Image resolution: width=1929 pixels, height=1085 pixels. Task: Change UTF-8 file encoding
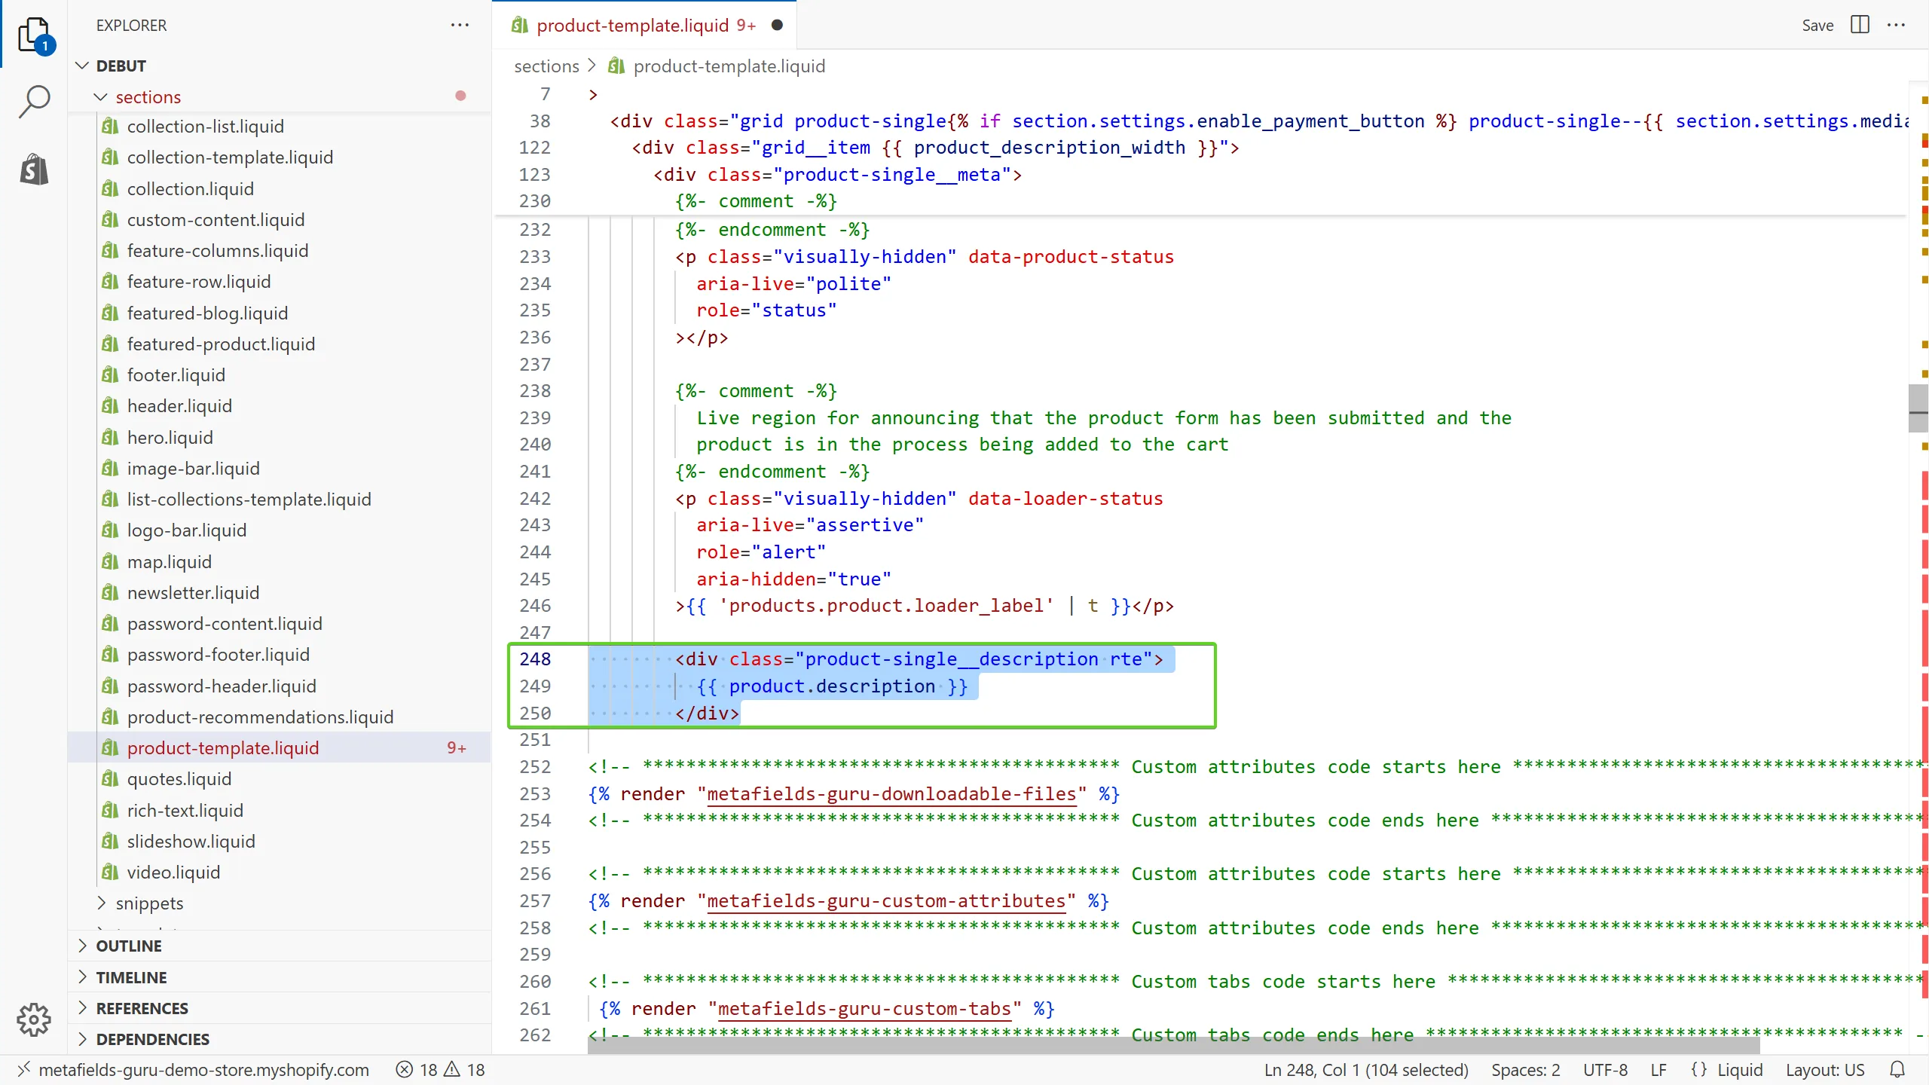pyautogui.click(x=1605, y=1069)
